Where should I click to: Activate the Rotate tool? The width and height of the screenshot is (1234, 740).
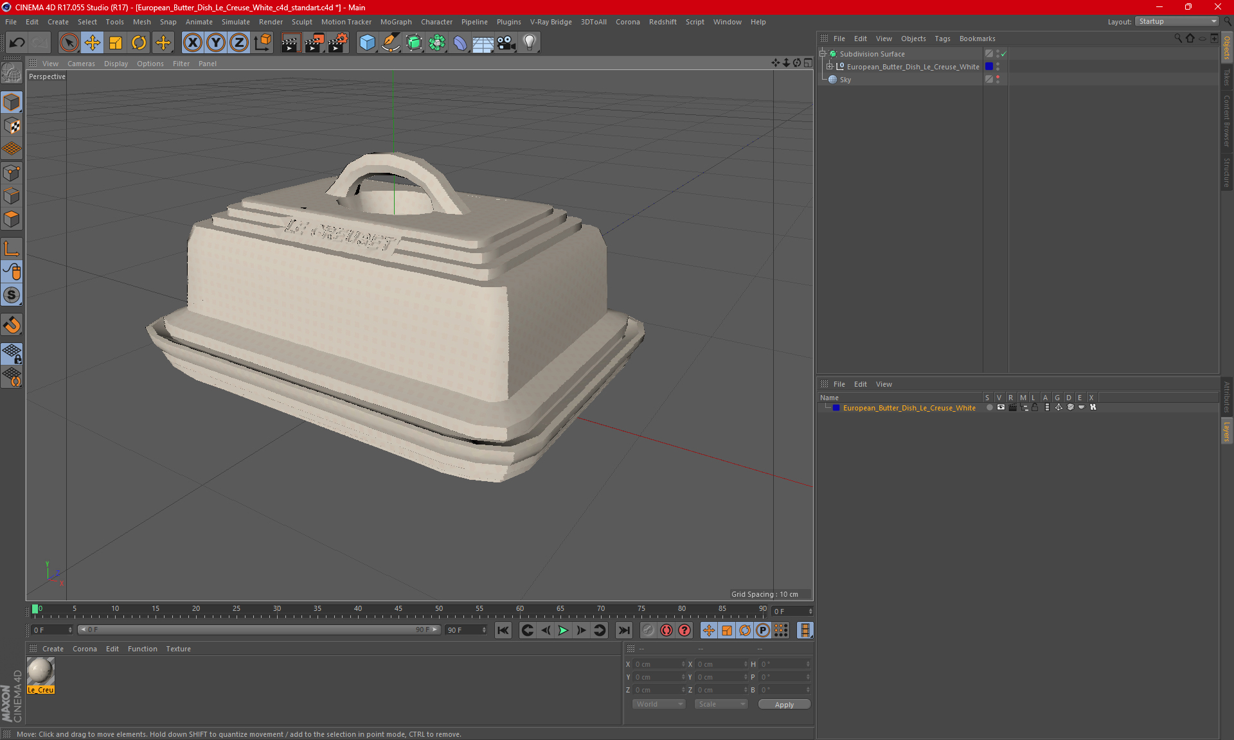click(x=139, y=43)
